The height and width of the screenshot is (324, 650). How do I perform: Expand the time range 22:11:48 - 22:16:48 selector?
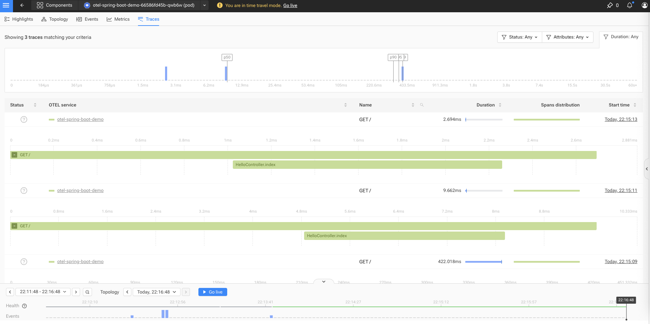(43, 292)
